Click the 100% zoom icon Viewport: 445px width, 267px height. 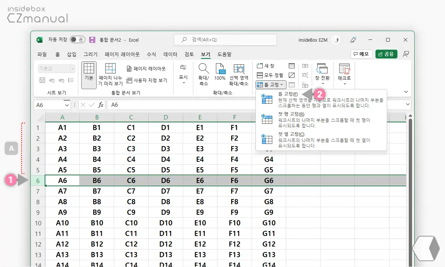click(220, 69)
